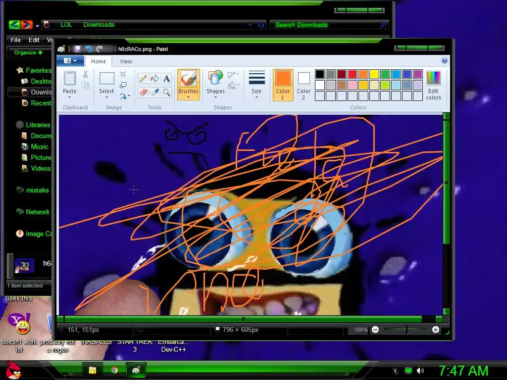Pick the yellow color swatch

374,74
